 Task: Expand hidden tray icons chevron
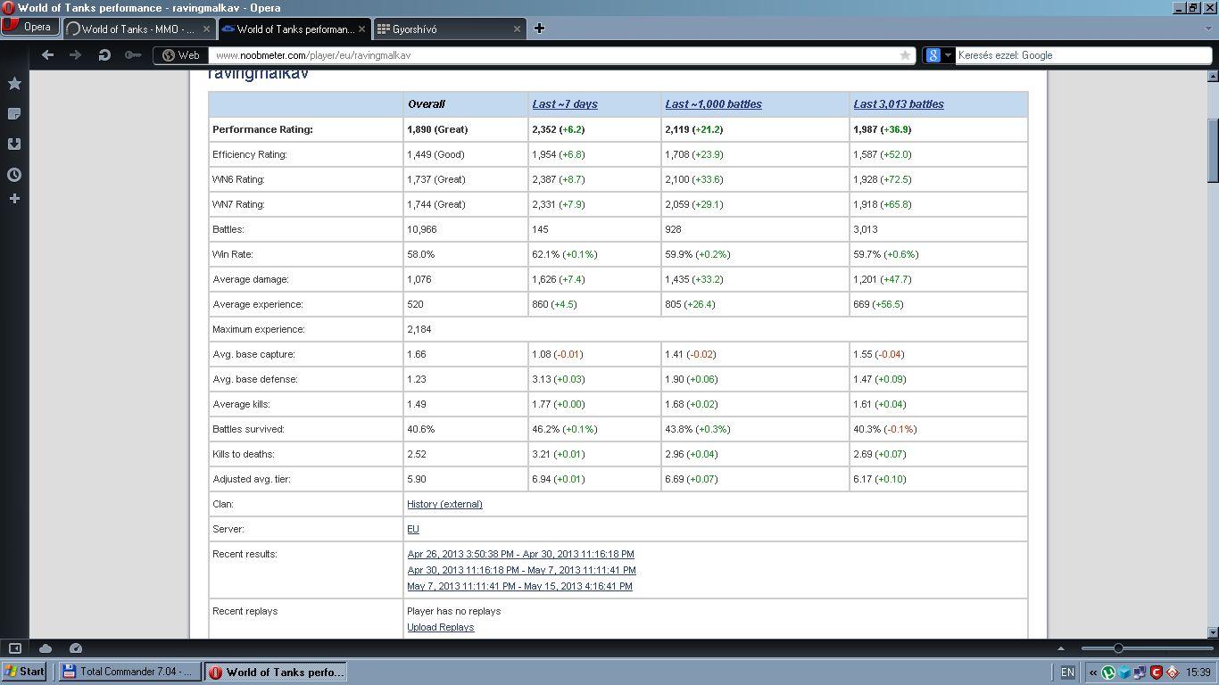(x=1093, y=673)
